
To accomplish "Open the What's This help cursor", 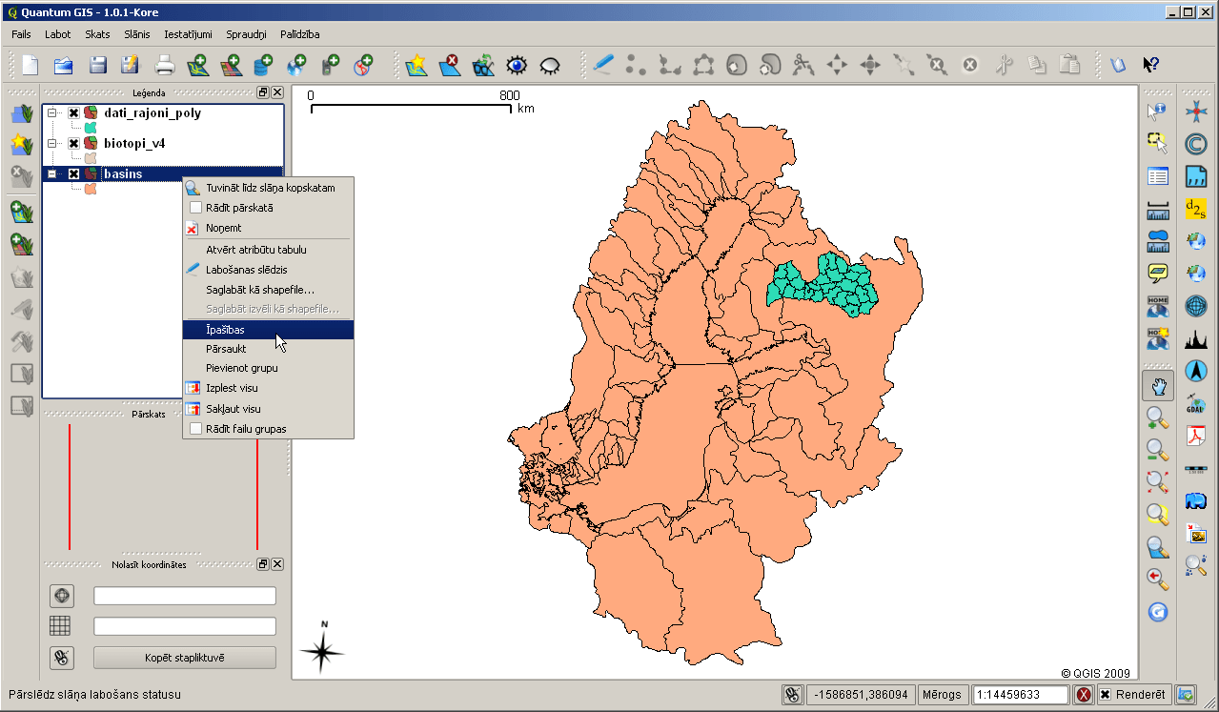I will pos(1151,65).
